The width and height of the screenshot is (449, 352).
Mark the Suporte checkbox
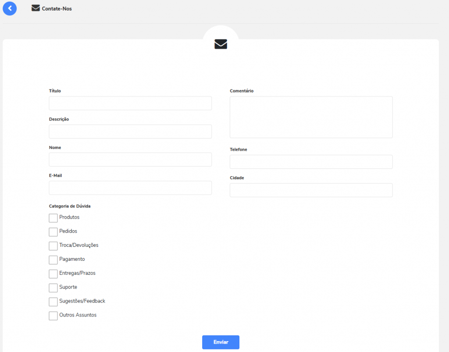click(x=53, y=288)
